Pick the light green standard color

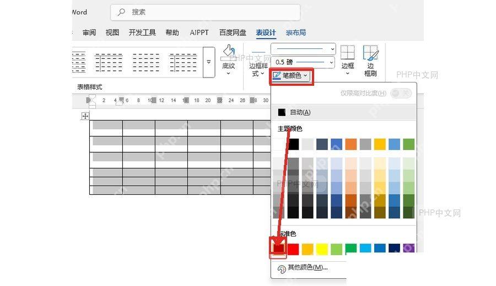(x=336, y=249)
